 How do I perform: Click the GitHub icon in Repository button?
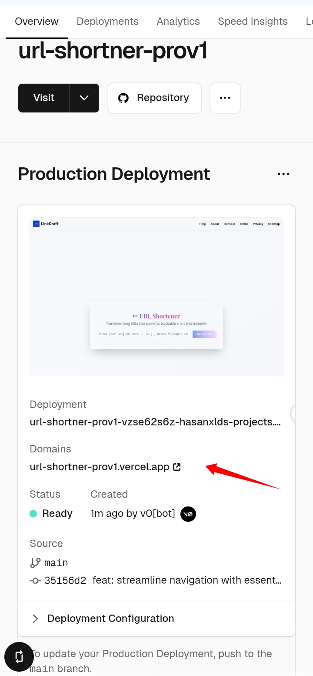point(123,98)
